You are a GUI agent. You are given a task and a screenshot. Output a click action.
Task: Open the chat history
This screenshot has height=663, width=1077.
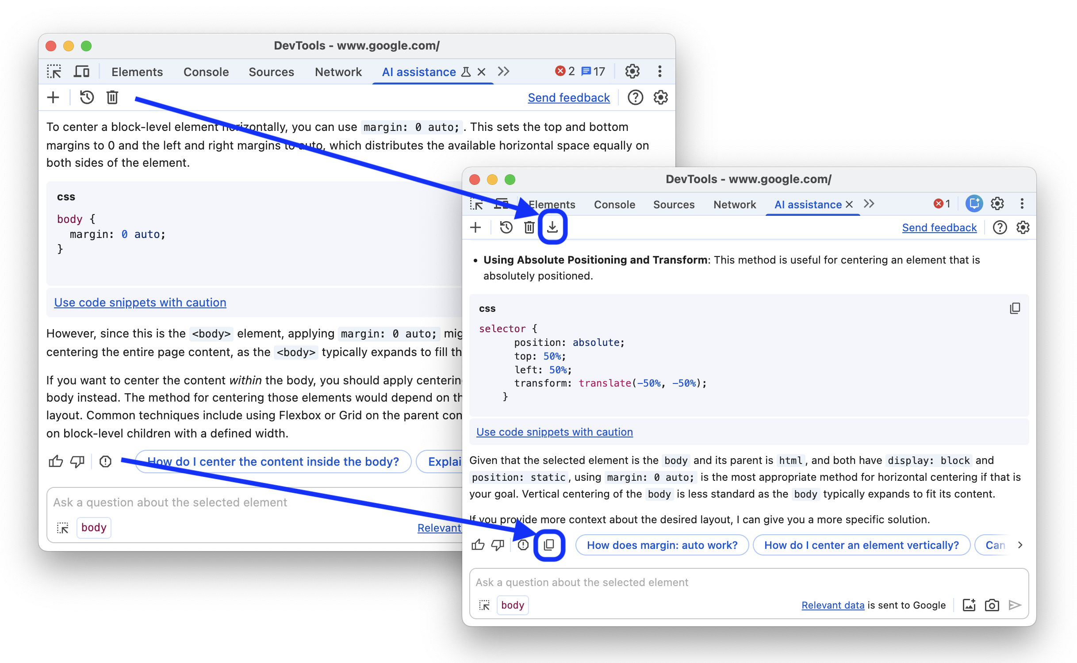[506, 227]
